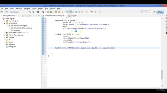Click the Forward navigation arrow
This screenshot has height=93, width=167.
point(100,12)
